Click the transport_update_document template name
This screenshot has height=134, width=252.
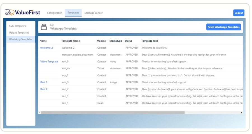pos(78,55)
